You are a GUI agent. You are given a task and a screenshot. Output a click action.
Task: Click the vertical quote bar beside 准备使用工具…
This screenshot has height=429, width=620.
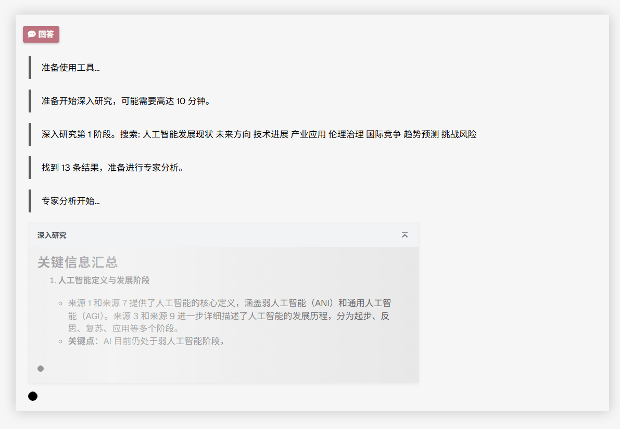30,68
